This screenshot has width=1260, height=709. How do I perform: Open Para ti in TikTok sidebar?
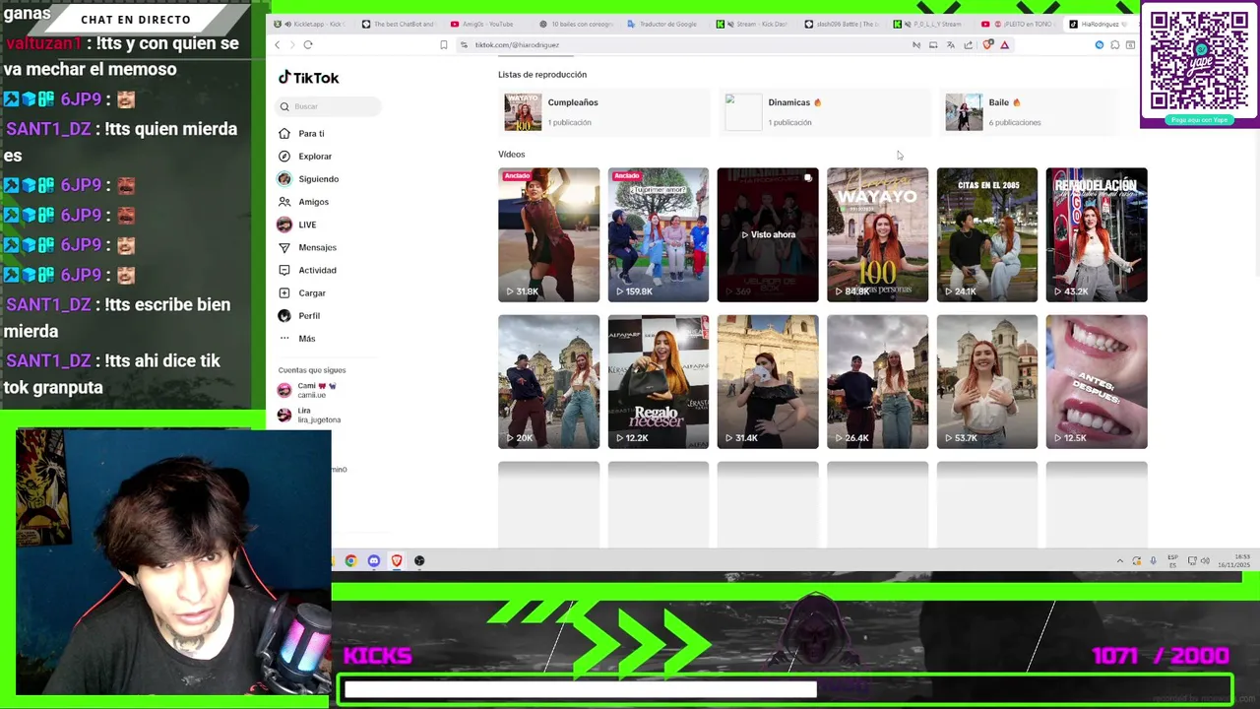[301, 134]
